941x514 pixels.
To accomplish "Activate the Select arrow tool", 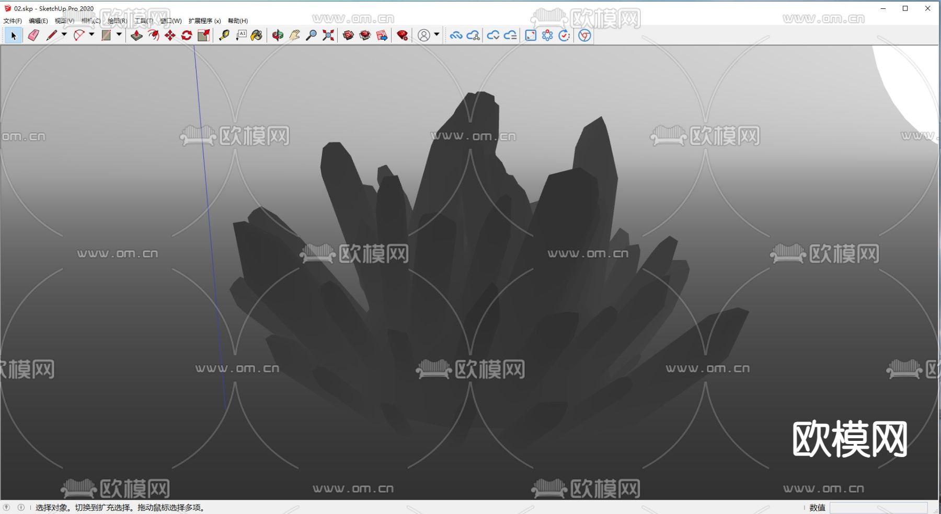I will coord(12,36).
